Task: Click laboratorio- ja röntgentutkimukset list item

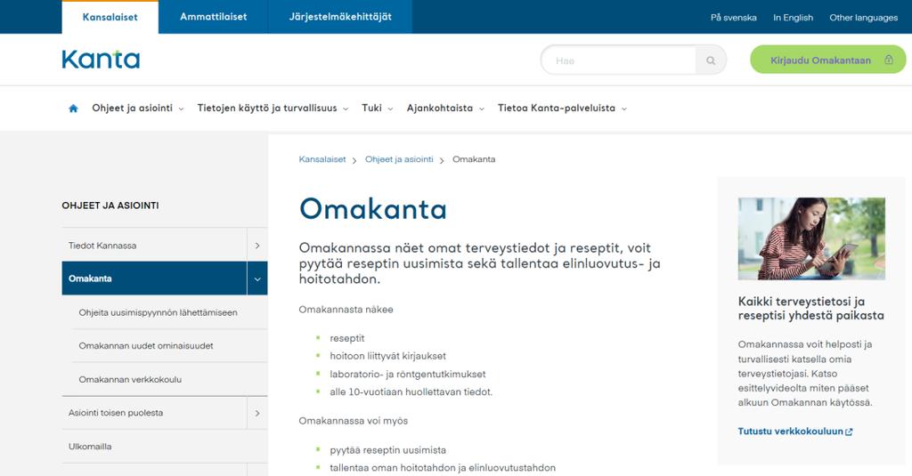Action: [408, 375]
